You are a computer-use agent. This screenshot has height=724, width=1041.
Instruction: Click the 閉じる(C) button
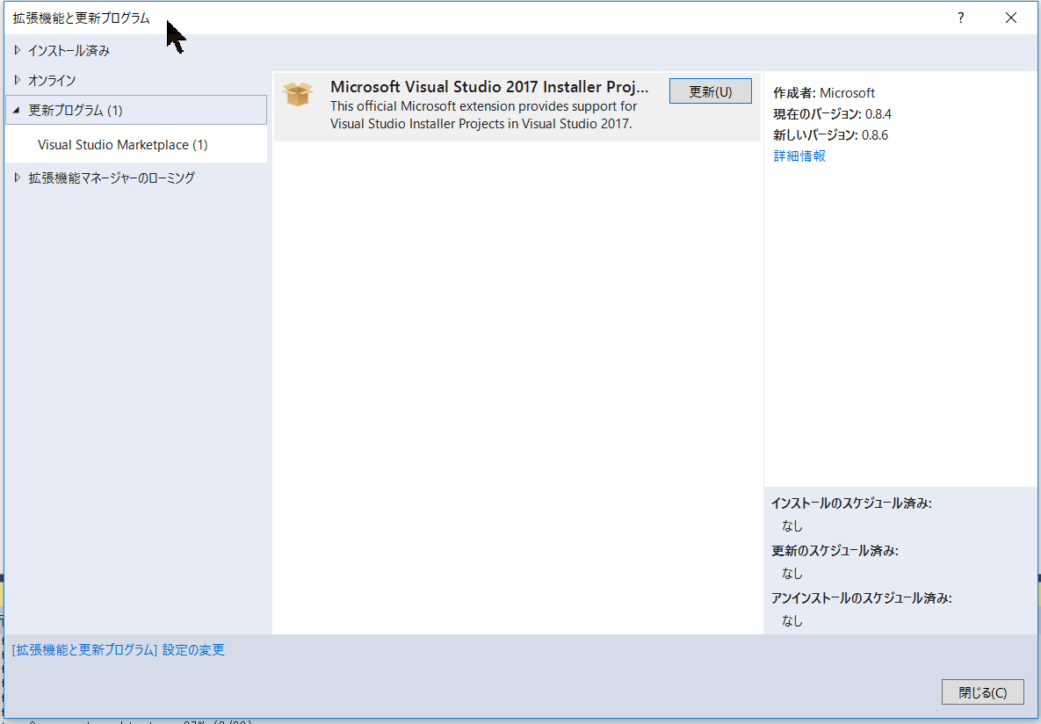(982, 691)
